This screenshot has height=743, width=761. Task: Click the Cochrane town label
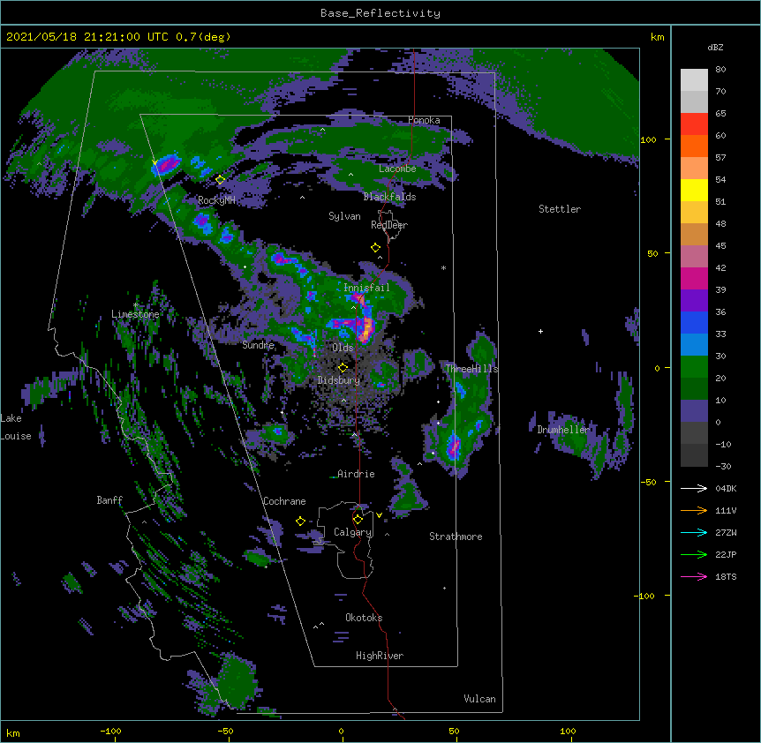284,501
